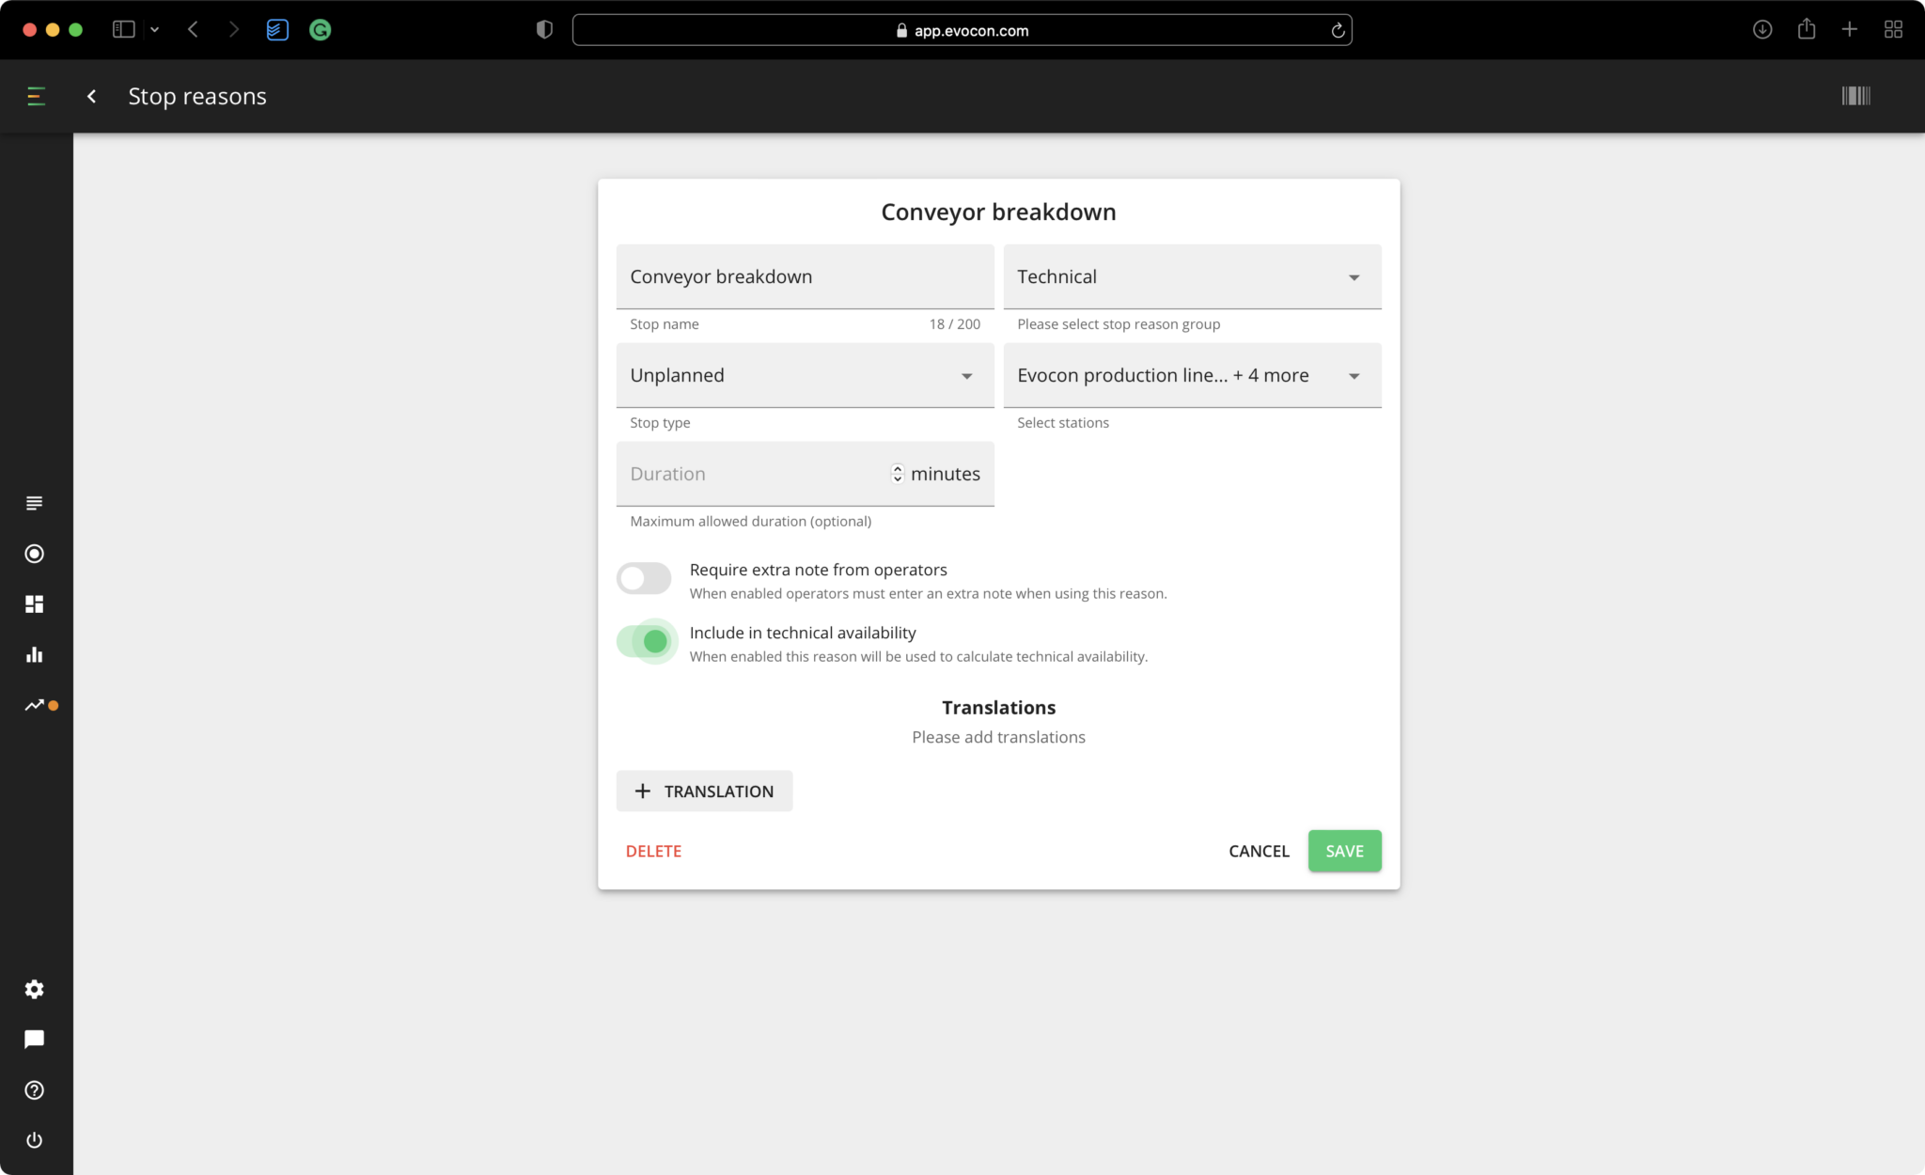Click the help question mark icon
The width and height of the screenshot is (1925, 1175).
click(35, 1090)
